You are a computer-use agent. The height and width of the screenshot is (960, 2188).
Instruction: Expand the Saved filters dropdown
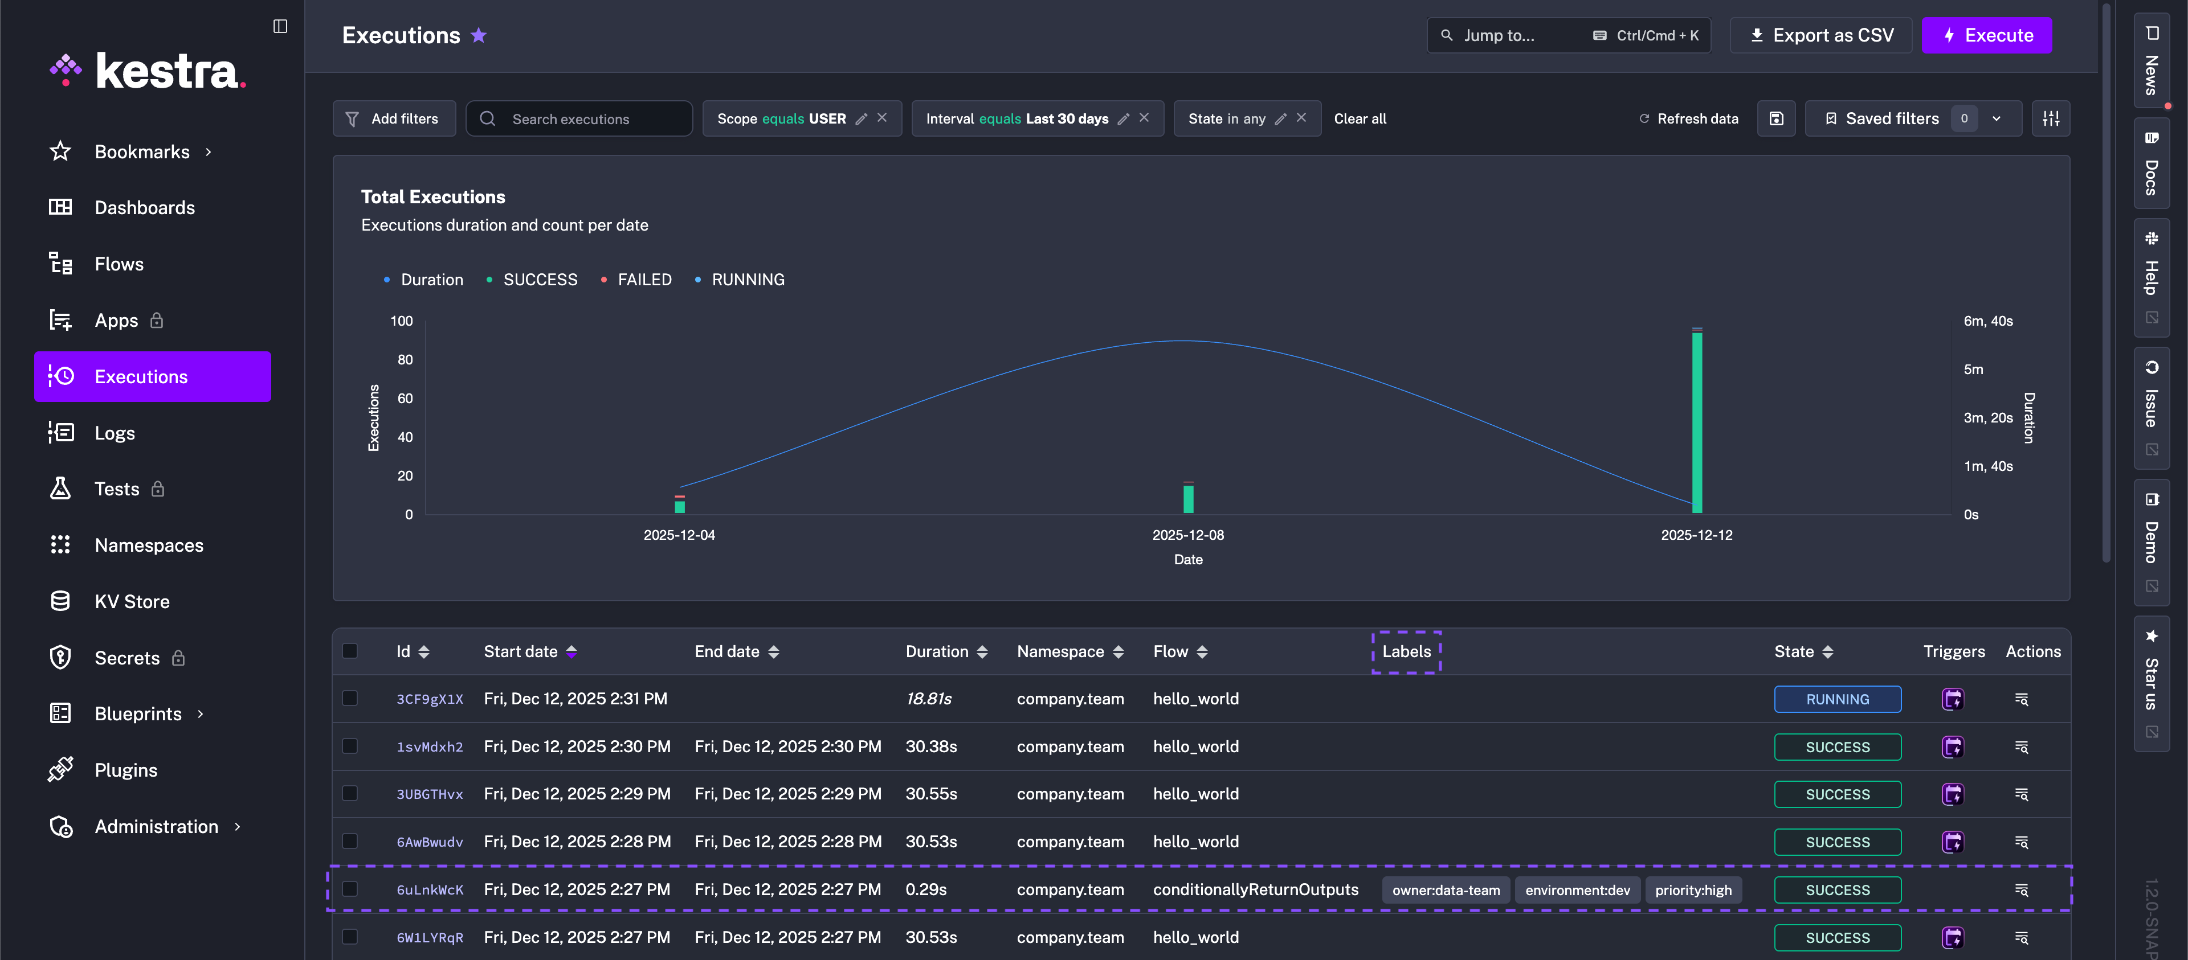(x=1996, y=119)
